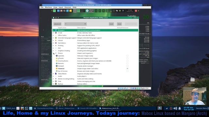Tick the Eye of Gnome install checkbox

tap(127, 71)
